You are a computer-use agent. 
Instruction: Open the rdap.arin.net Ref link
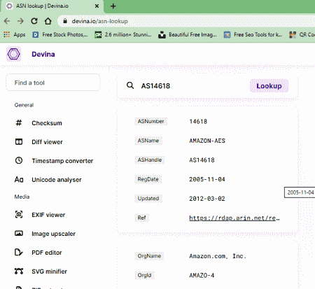click(x=234, y=218)
